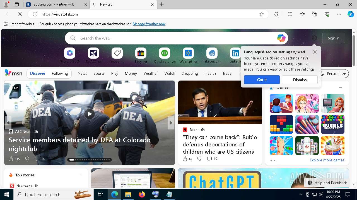Dislike the Rubio deportations article
Screen dimensions: 357x200
199,159
